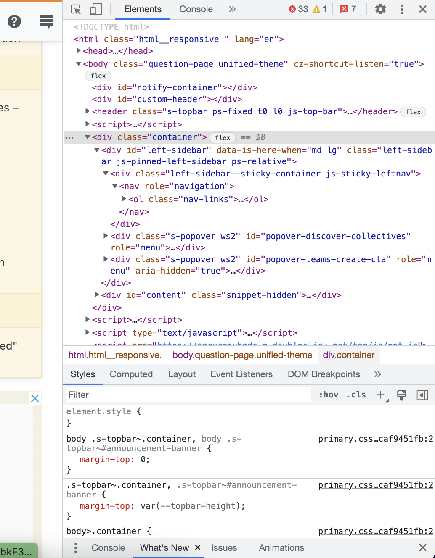Toggle flex badge on container div

pyautogui.click(x=223, y=137)
